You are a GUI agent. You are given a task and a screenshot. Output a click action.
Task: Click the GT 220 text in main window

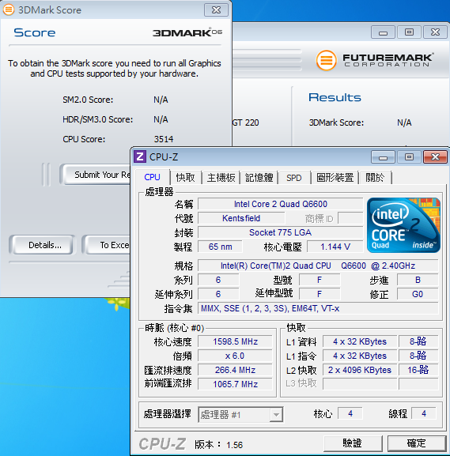(x=246, y=122)
